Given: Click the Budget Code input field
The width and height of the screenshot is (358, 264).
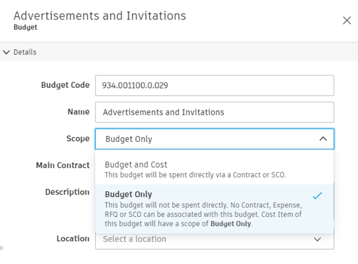Looking at the screenshot, I should coord(215,86).
